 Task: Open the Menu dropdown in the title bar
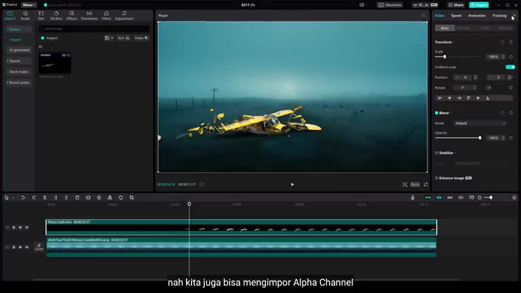[x=29, y=5]
